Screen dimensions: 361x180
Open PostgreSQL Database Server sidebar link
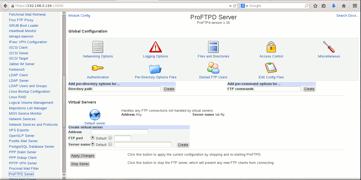click(x=32, y=147)
